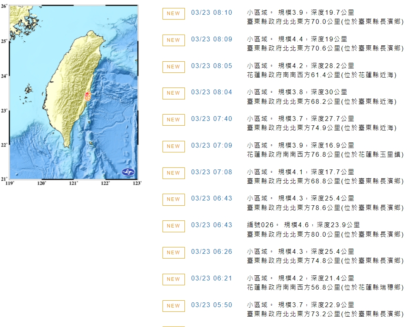Screen dimensions: 415x327
Task: Click location text 臺東縣政府北北東方70.0公里
Action: [294, 22]
